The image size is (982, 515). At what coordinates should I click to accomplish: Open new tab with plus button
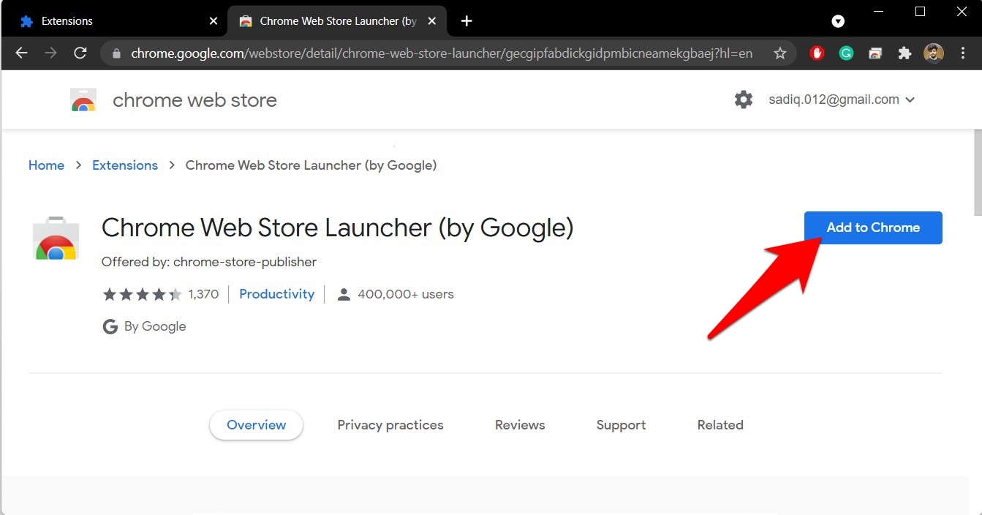(467, 21)
